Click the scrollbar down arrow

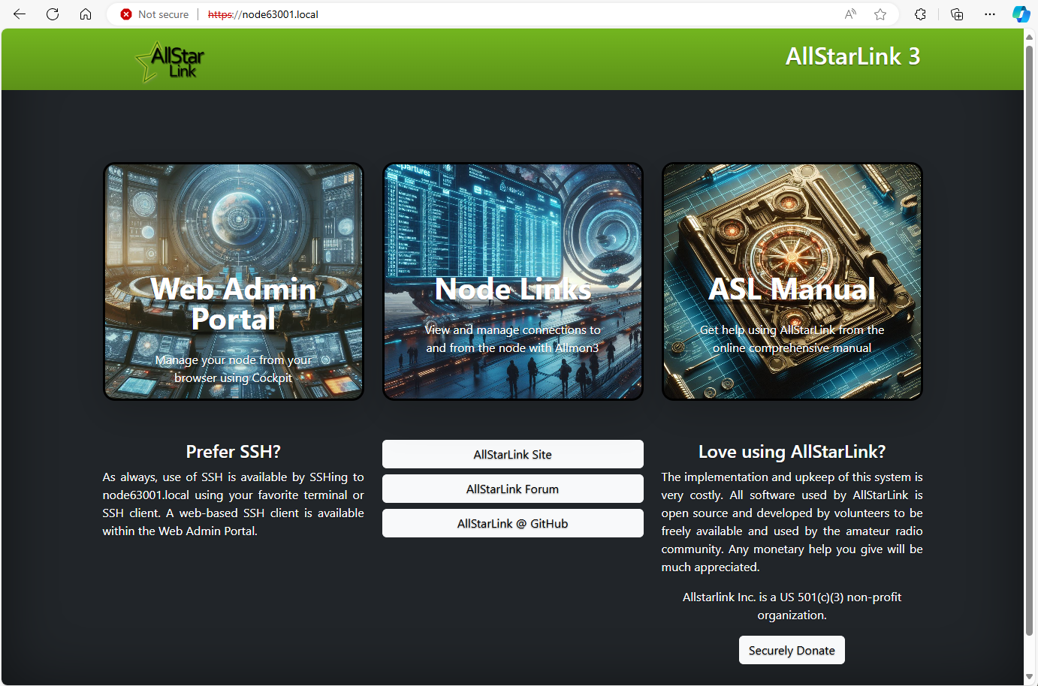click(1030, 677)
